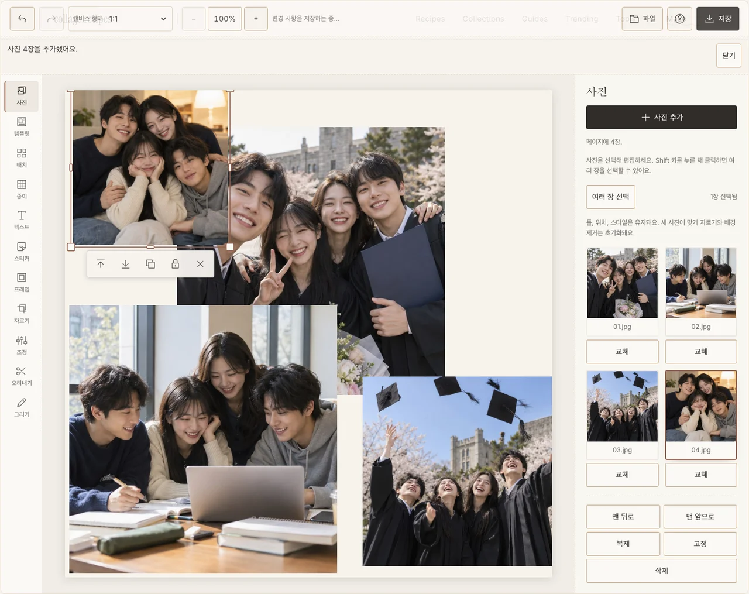The image size is (749, 594).
Task: Select the 오려내기 cutout scissors tool
Action: click(x=22, y=376)
